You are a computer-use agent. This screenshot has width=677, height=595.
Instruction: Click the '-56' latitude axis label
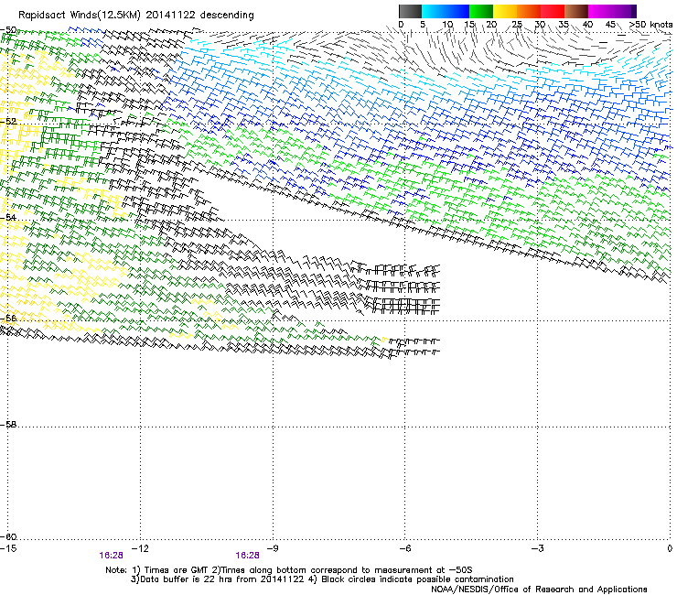tap(8, 318)
